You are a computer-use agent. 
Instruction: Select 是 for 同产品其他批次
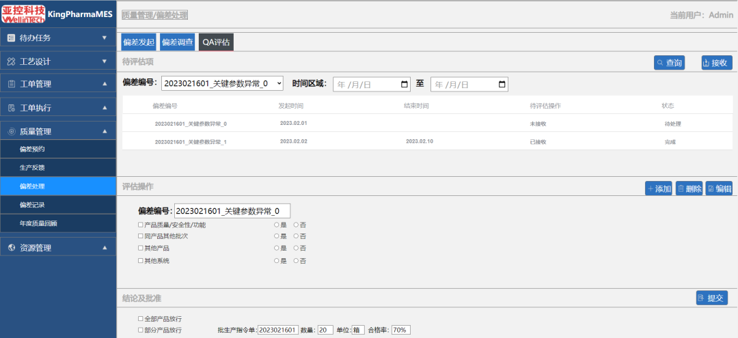(x=277, y=236)
